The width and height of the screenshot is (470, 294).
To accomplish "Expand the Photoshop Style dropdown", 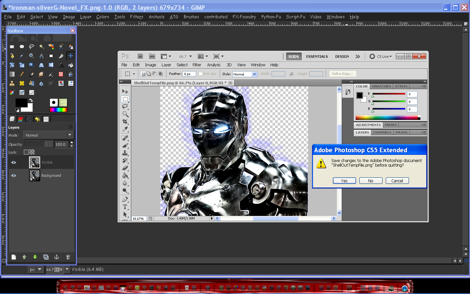I will pyautogui.click(x=254, y=74).
